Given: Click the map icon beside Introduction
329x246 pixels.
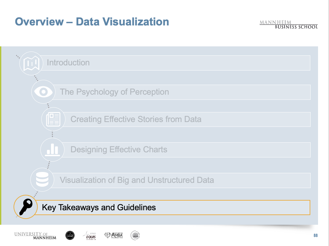Looking at the screenshot, I should (31, 63).
